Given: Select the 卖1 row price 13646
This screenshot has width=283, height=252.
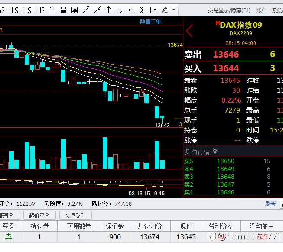Looking at the screenshot, I should (x=226, y=192).
